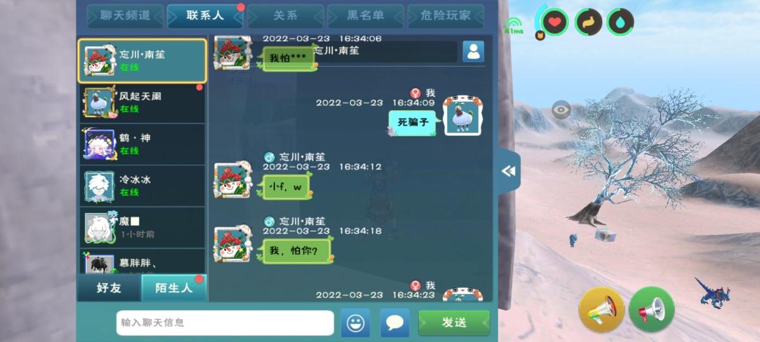The width and height of the screenshot is (760, 342).
Task: Switch contact list to 好友
Action: coord(109,288)
